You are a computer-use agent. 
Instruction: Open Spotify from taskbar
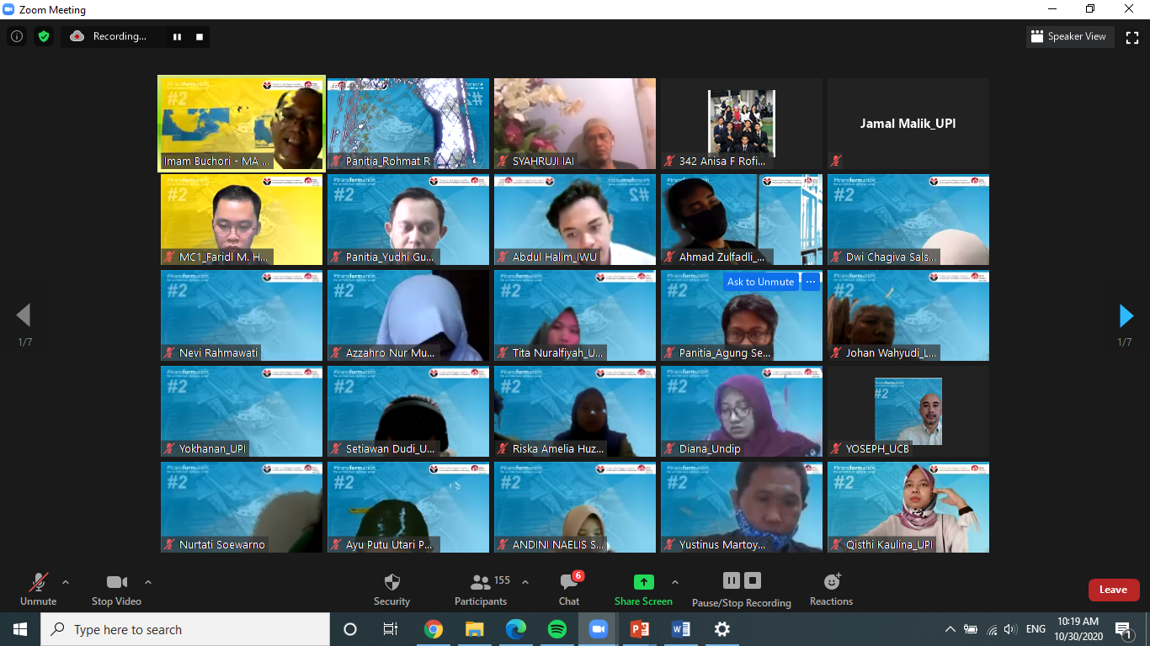tap(557, 629)
